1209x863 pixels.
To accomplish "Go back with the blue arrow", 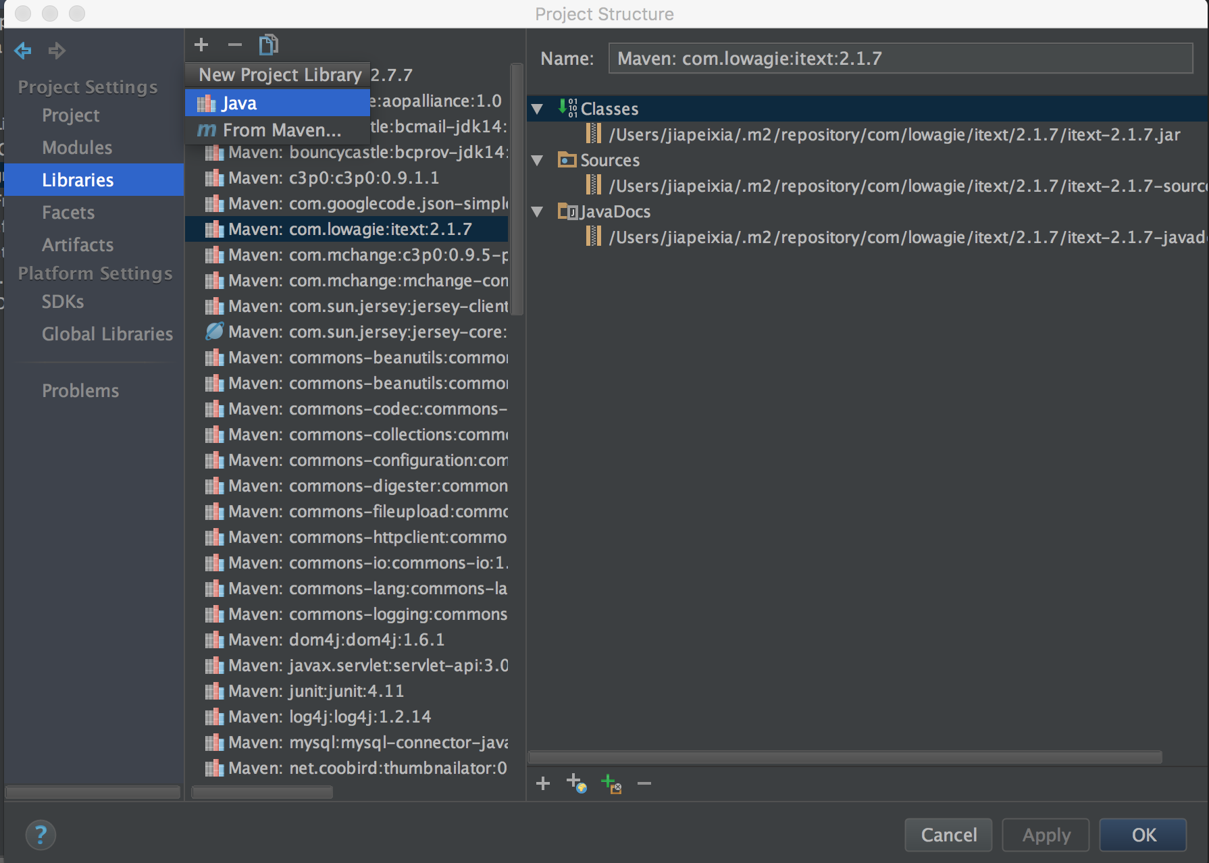I will pyautogui.click(x=23, y=51).
